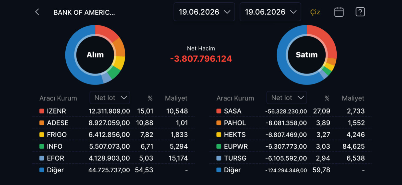Select the PAHOL row in sell table
This screenshot has height=185, width=402.
[x=290, y=123]
